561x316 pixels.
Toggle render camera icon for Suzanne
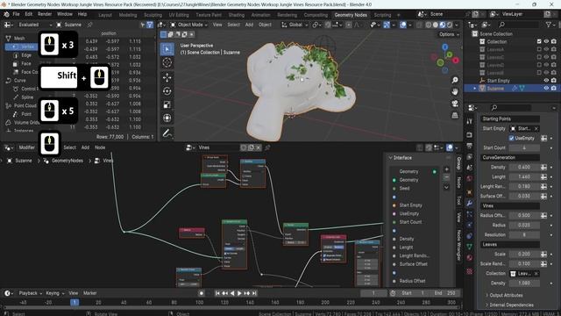pyautogui.click(x=554, y=88)
